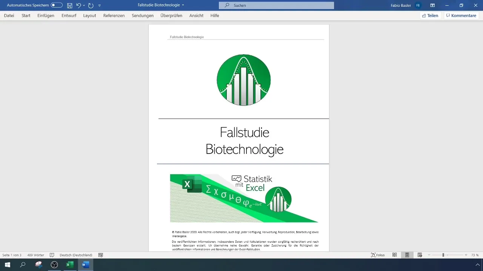Select the Weblayout view icon

tap(420, 255)
